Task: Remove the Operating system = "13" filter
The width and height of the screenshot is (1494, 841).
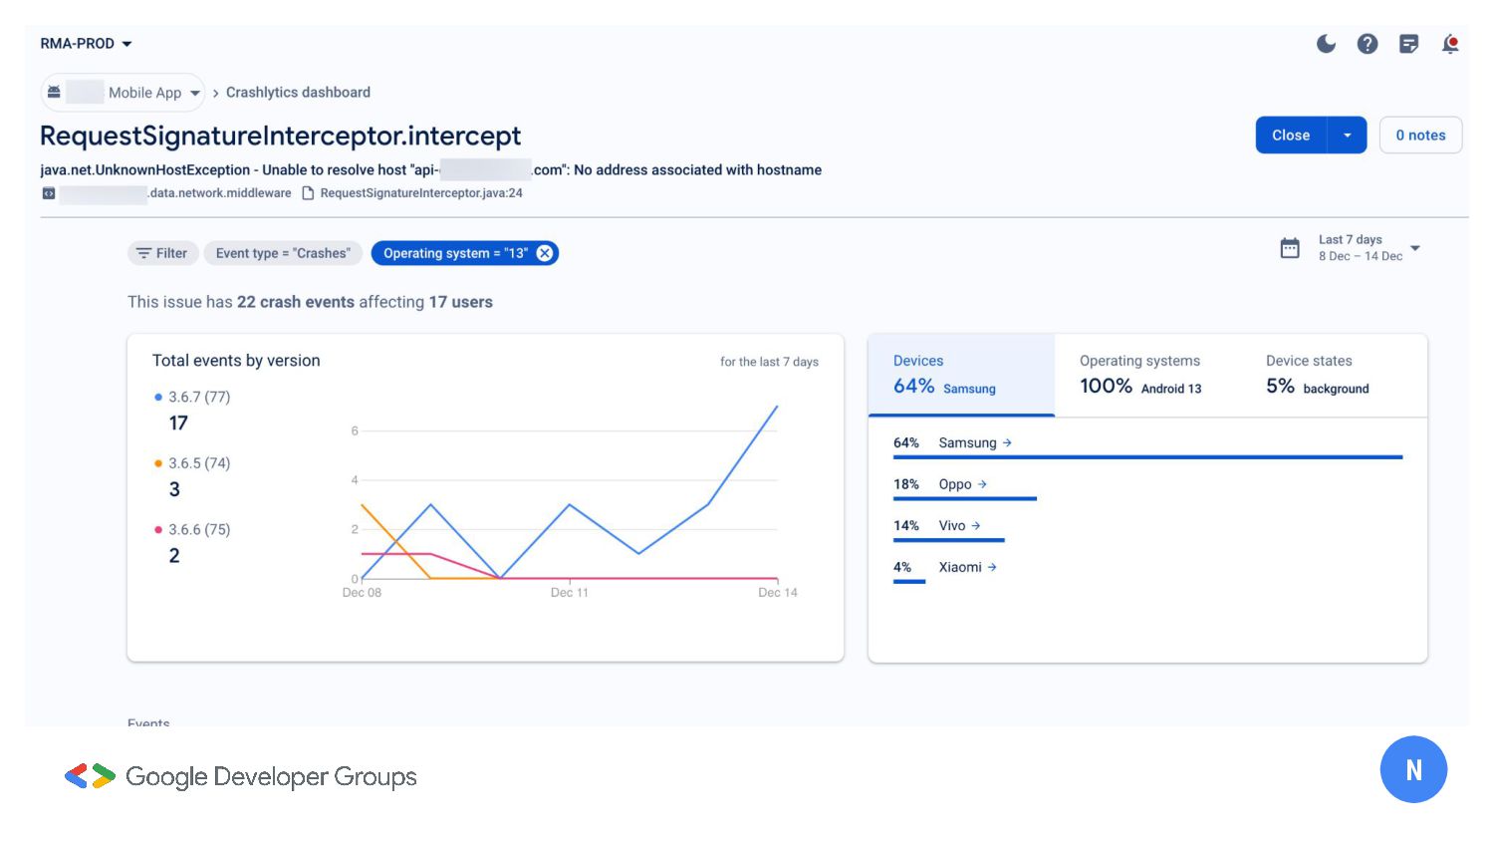Action: [x=545, y=253]
